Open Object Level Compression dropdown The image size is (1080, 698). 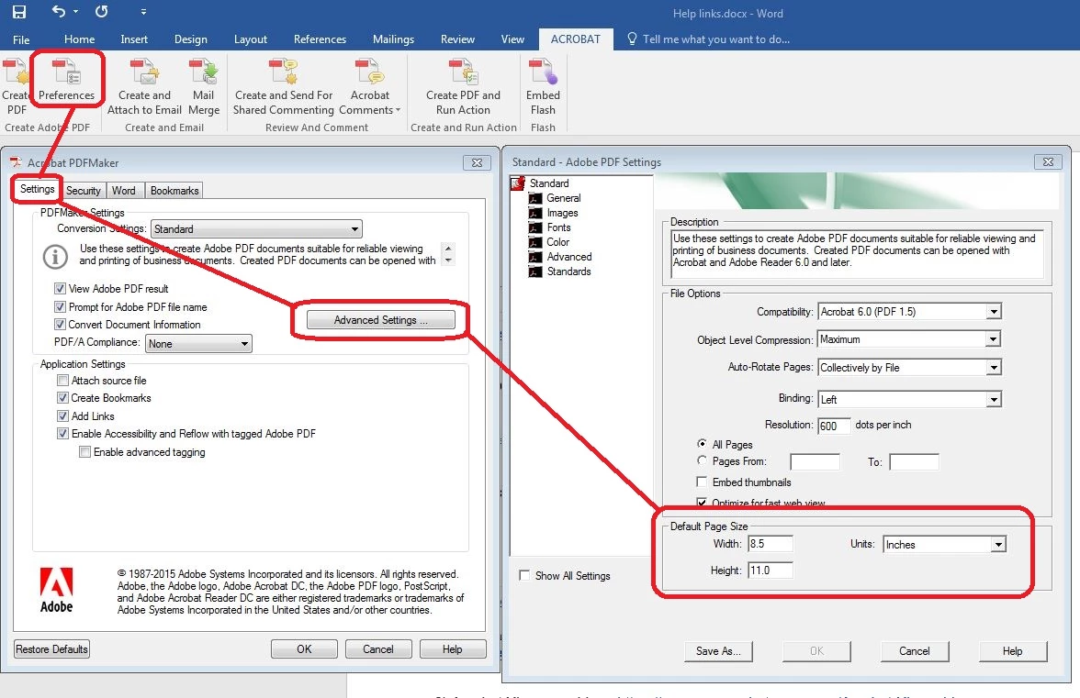(909, 339)
